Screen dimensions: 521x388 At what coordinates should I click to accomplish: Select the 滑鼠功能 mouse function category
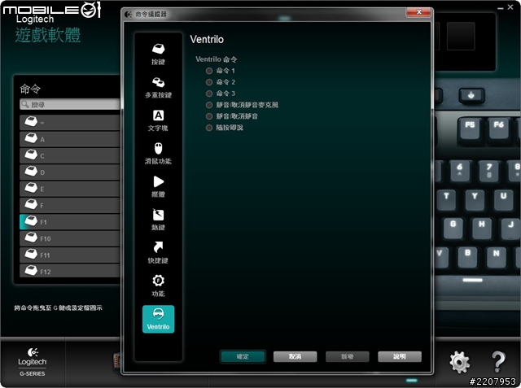coord(158,154)
